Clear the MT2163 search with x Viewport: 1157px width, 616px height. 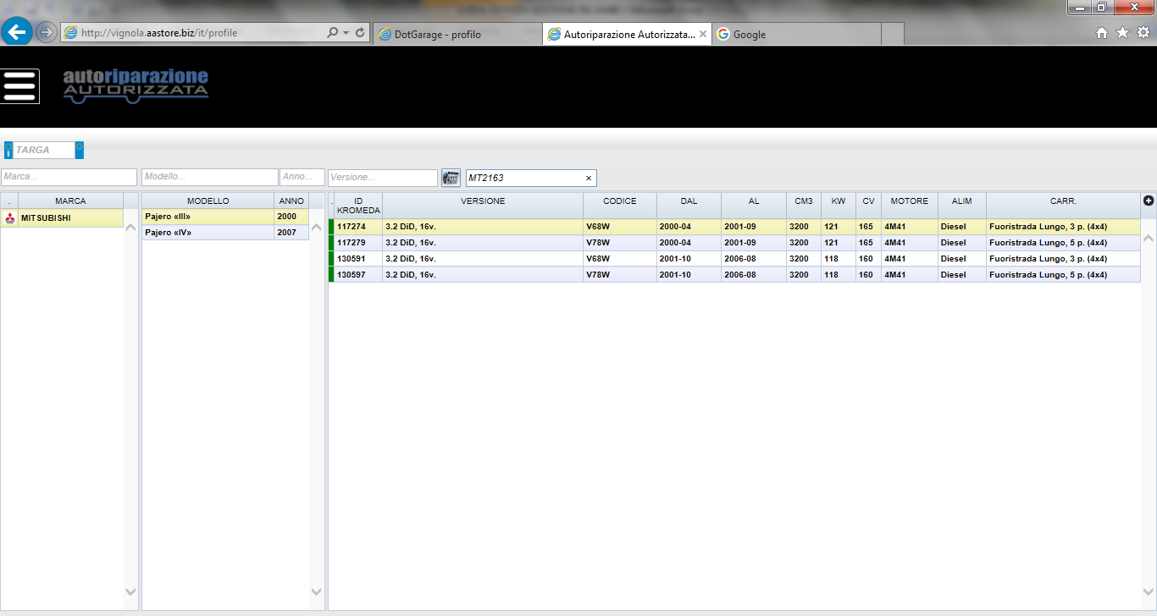coord(589,179)
